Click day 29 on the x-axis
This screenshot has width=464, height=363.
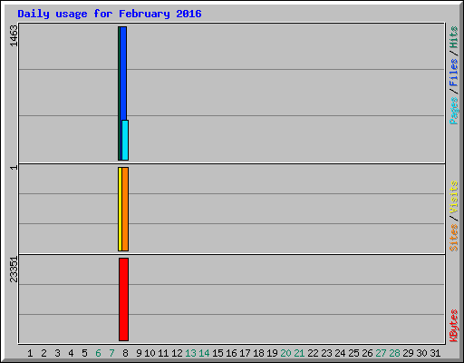(408, 353)
